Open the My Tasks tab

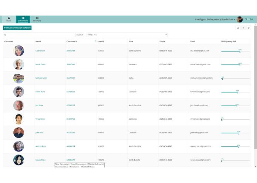coord(37,19)
